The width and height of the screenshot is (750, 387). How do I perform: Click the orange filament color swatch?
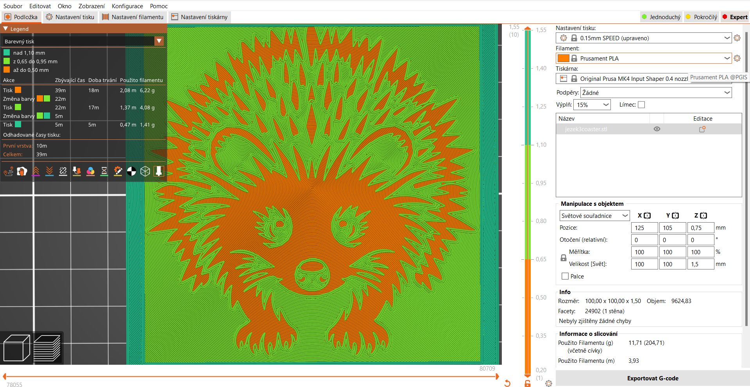click(x=563, y=58)
